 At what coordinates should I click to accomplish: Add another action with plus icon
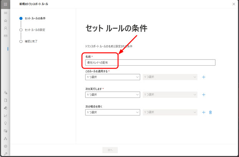pyautogui.click(x=204, y=95)
